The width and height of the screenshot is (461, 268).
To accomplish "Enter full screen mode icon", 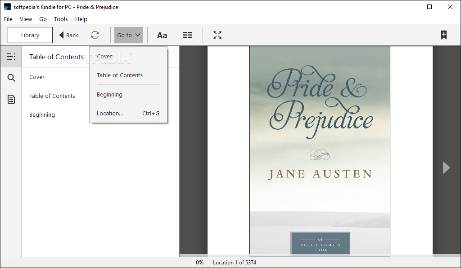I will pyautogui.click(x=217, y=35).
